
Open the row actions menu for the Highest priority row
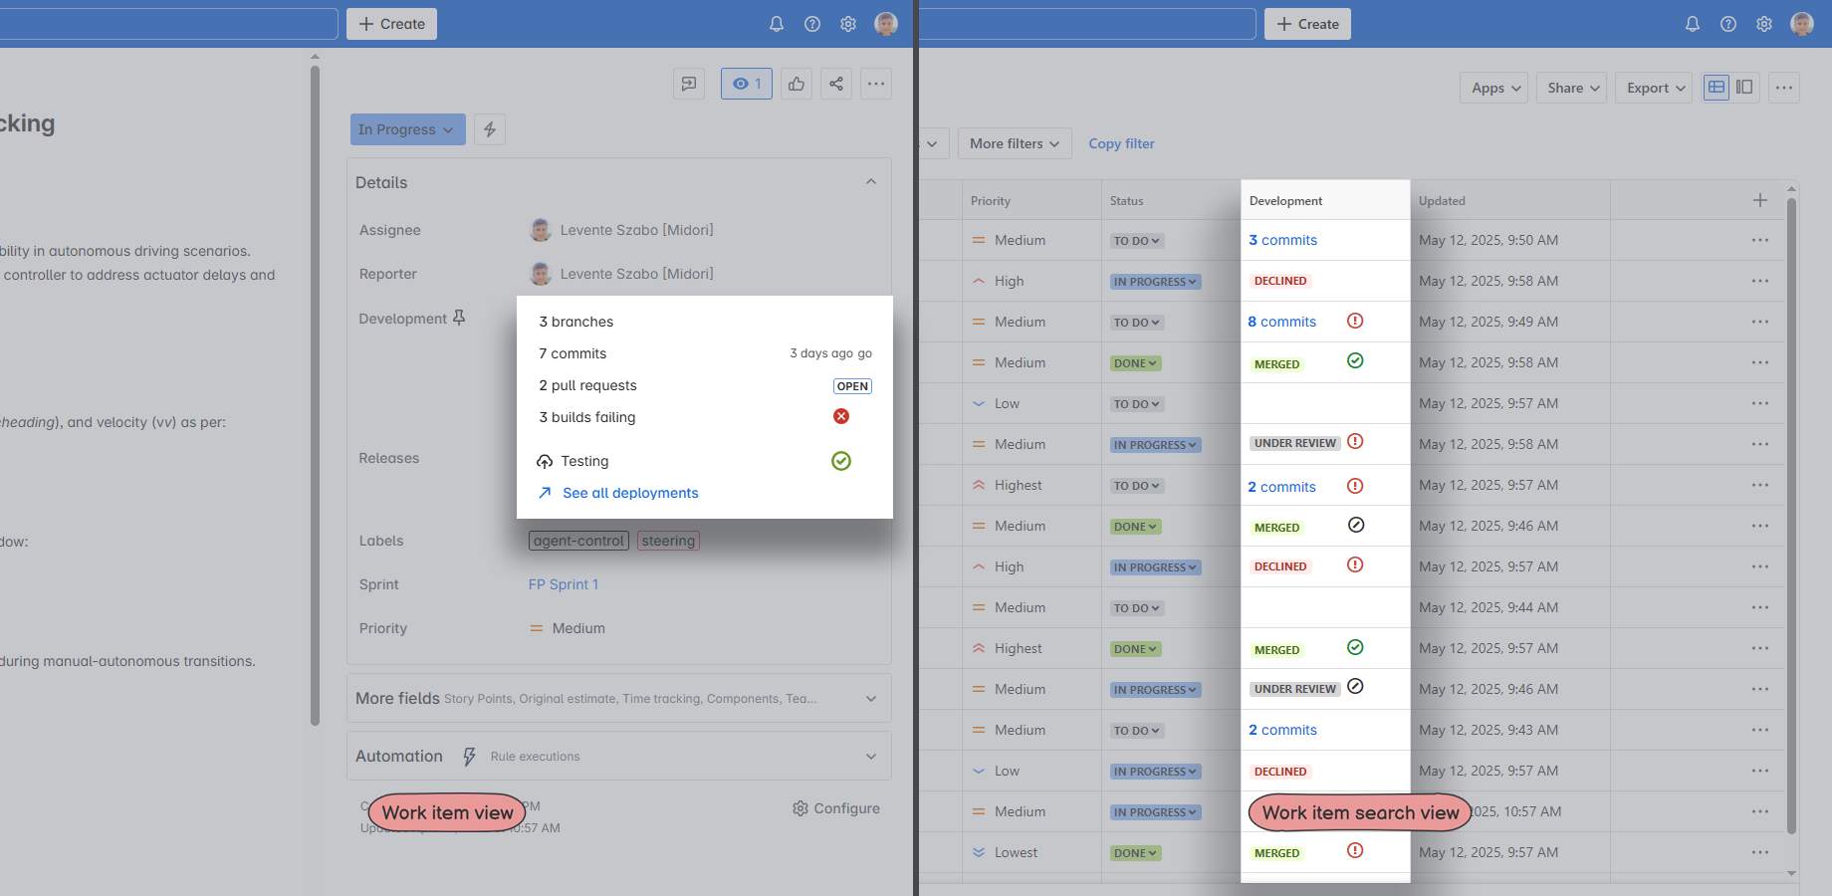pyautogui.click(x=1759, y=485)
